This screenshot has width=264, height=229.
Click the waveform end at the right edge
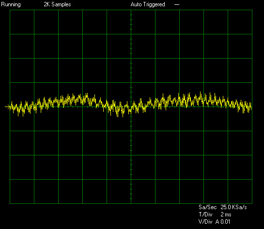pyautogui.click(x=251, y=107)
